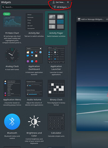Click the widget list scrollbar

pos(70,24)
